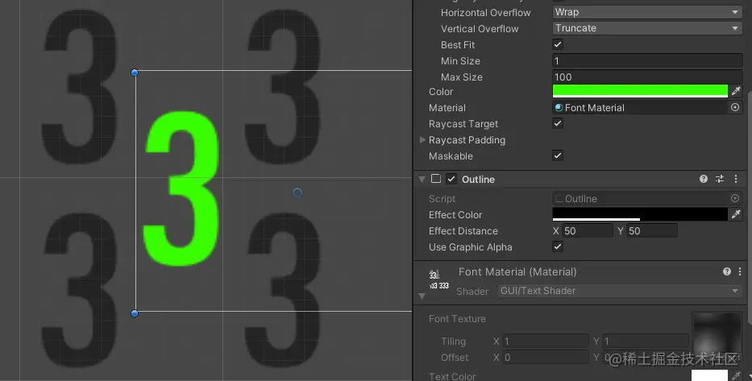Toggle the Raycast Target checkbox
This screenshot has width=752, height=381.
(557, 124)
